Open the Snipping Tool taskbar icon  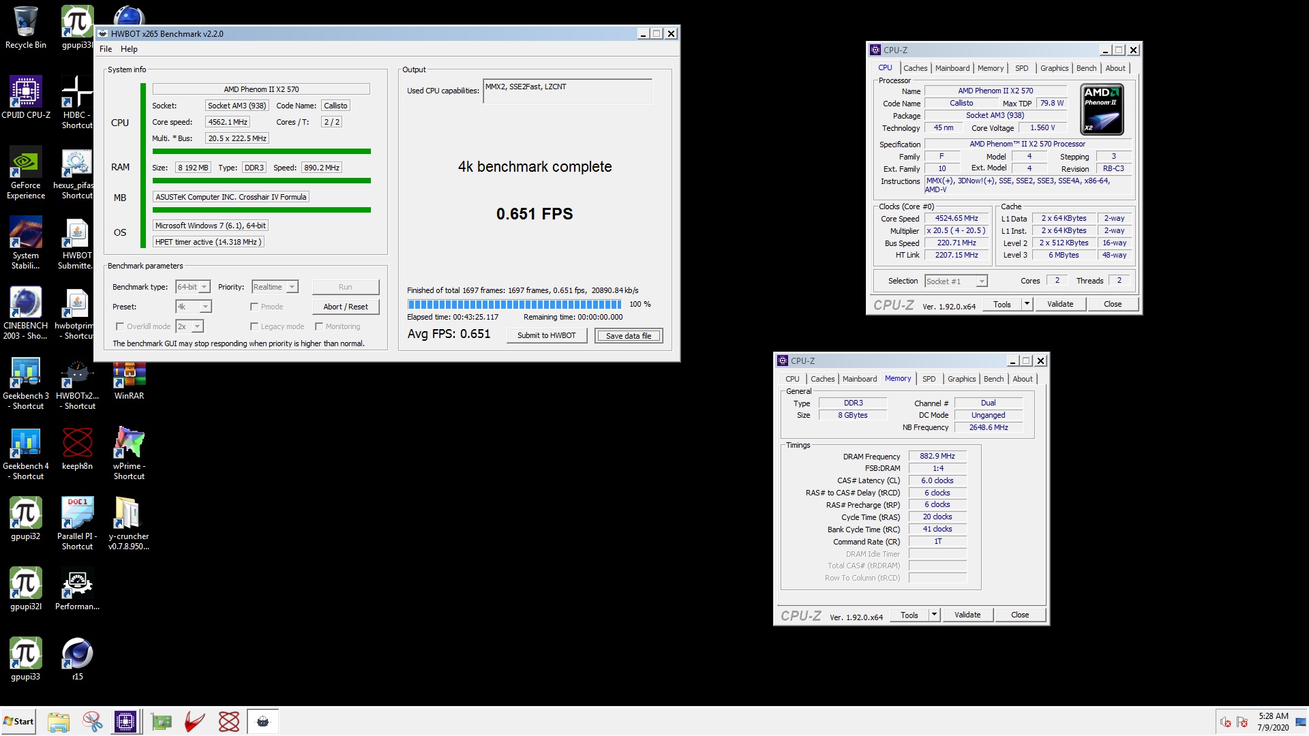click(93, 722)
